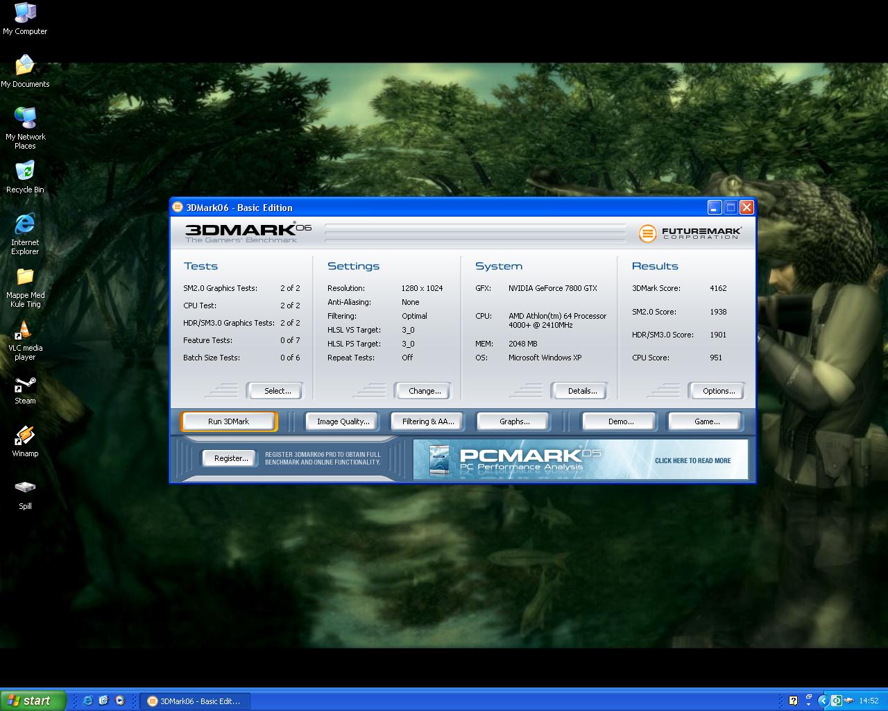Click the Anti-Aliasing: label
Viewport: 888px width, 711px height.
pos(349,302)
